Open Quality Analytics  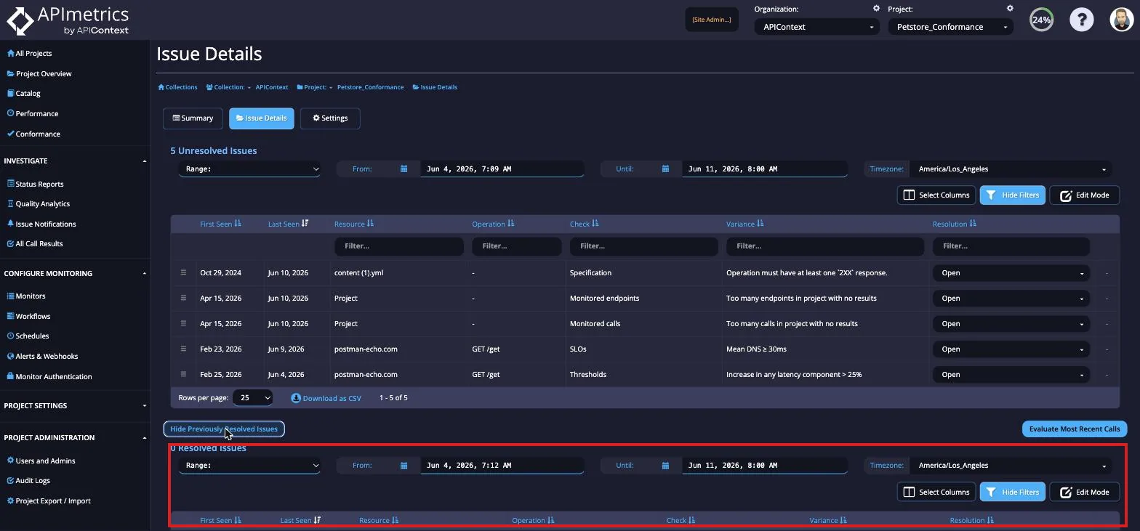click(38, 203)
